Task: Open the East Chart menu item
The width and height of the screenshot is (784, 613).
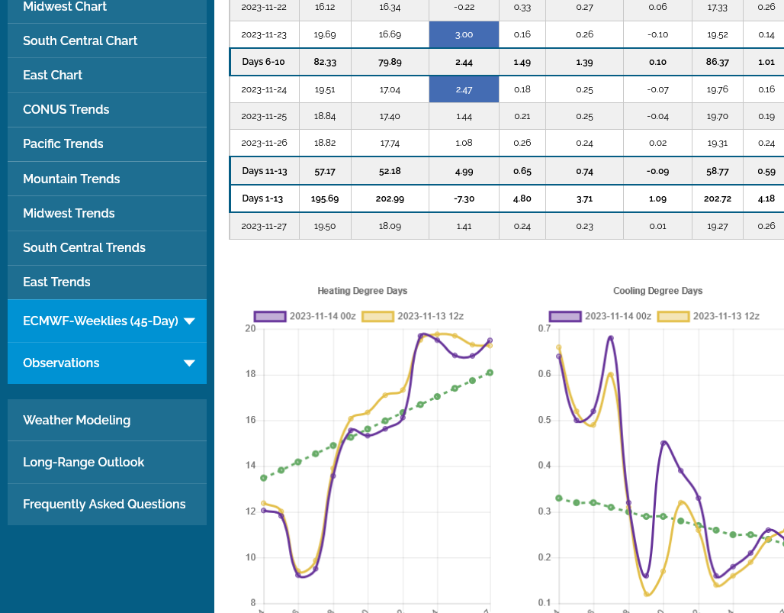Action: point(53,75)
